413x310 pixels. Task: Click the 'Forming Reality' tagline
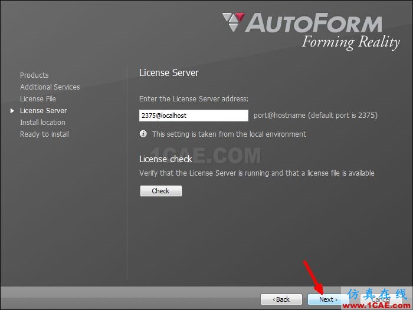coord(351,42)
